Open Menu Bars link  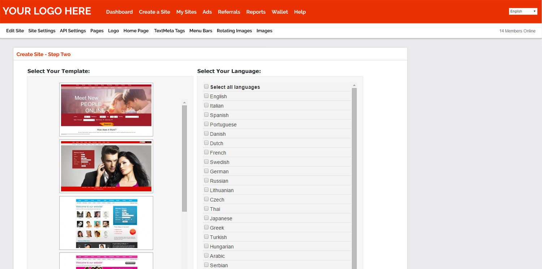coord(201,31)
